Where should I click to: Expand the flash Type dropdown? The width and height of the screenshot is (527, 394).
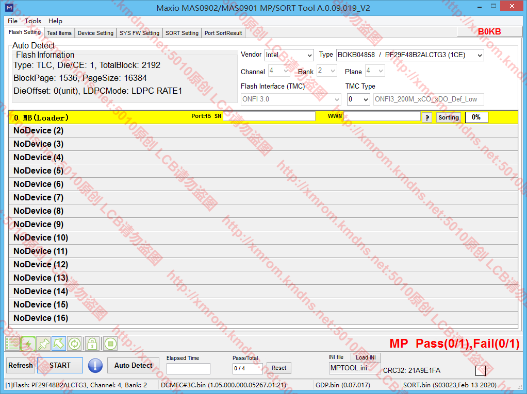click(x=410, y=55)
